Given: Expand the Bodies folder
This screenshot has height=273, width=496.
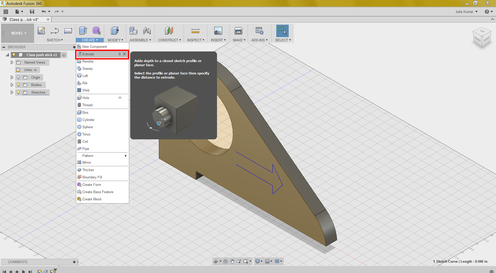Looking at the screenshot, I should [x=12, y=85].
